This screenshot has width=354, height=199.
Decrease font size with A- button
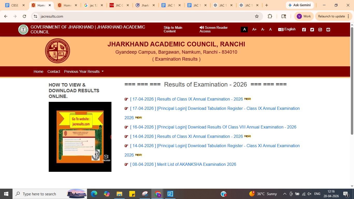pos(263,30)
